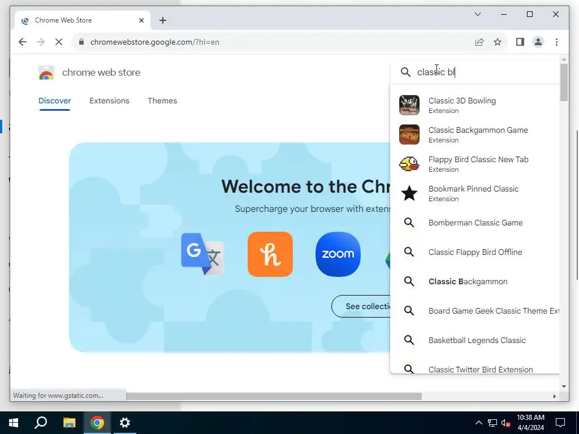This screenshot has height=434, width=579.
Task: Search for 'Basketball Legends Classic' suggestion
Action: click(x=475, y=340)
